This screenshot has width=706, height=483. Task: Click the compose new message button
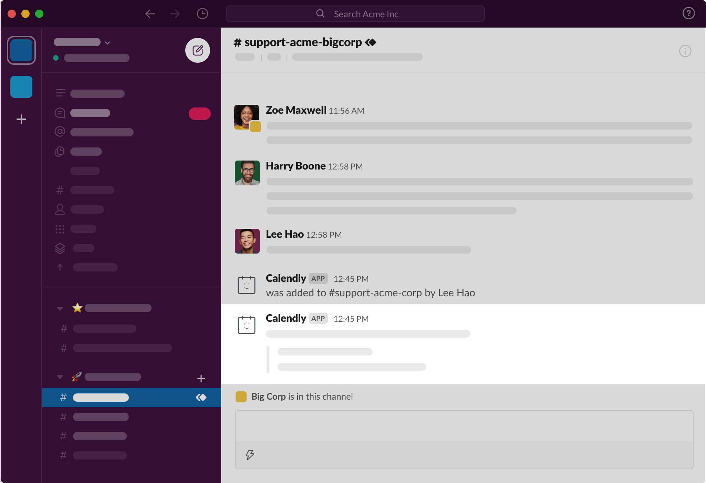tap(198, 50)
